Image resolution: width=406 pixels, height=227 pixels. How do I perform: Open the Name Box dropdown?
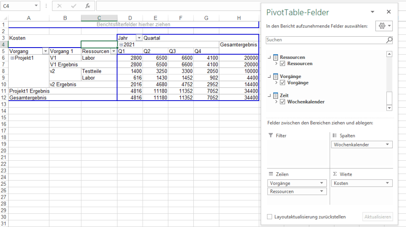pos(36,6)
